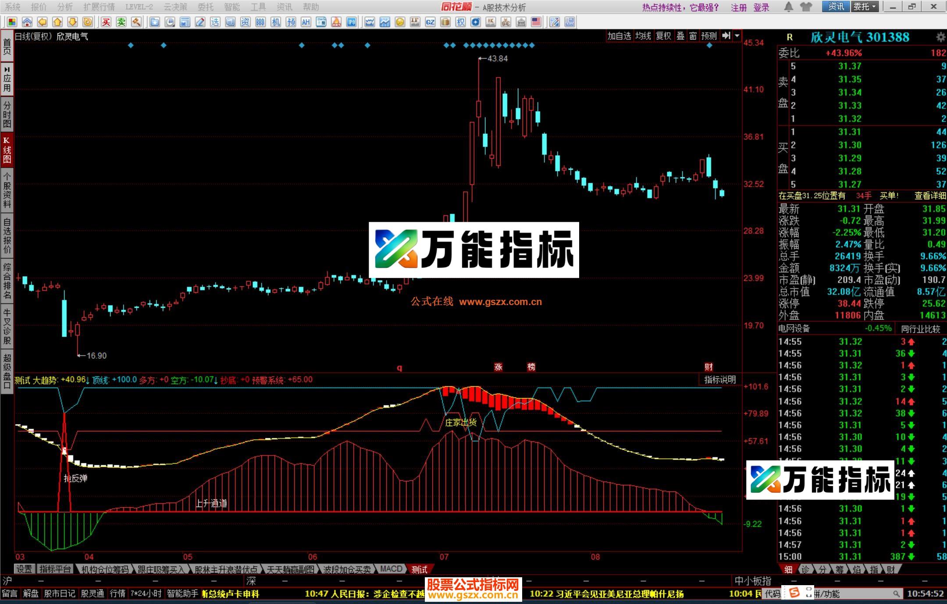This screenshot has width=947, height=604.
Task: Open Hong Kong stocks via HK toolbar icon
Action: (491, 21)
